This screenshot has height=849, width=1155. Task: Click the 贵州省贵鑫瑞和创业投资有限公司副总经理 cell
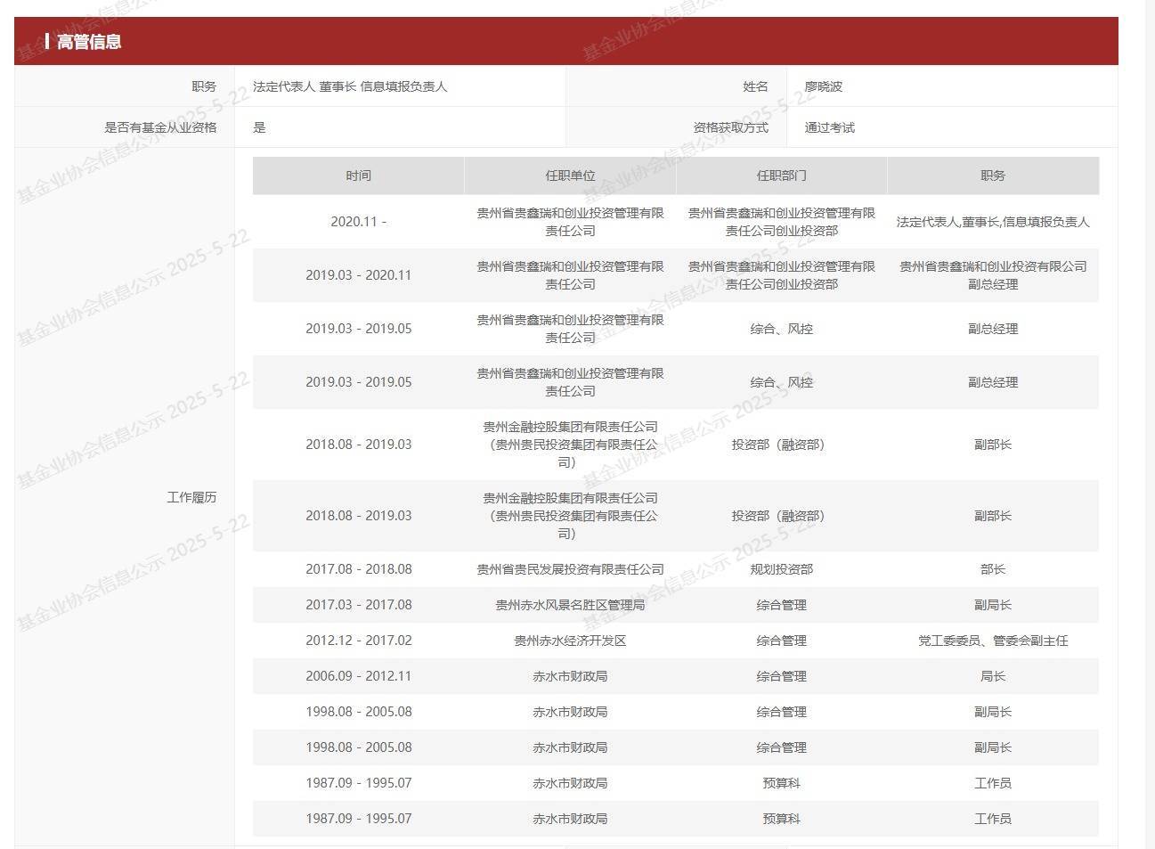tap(993, 275)
